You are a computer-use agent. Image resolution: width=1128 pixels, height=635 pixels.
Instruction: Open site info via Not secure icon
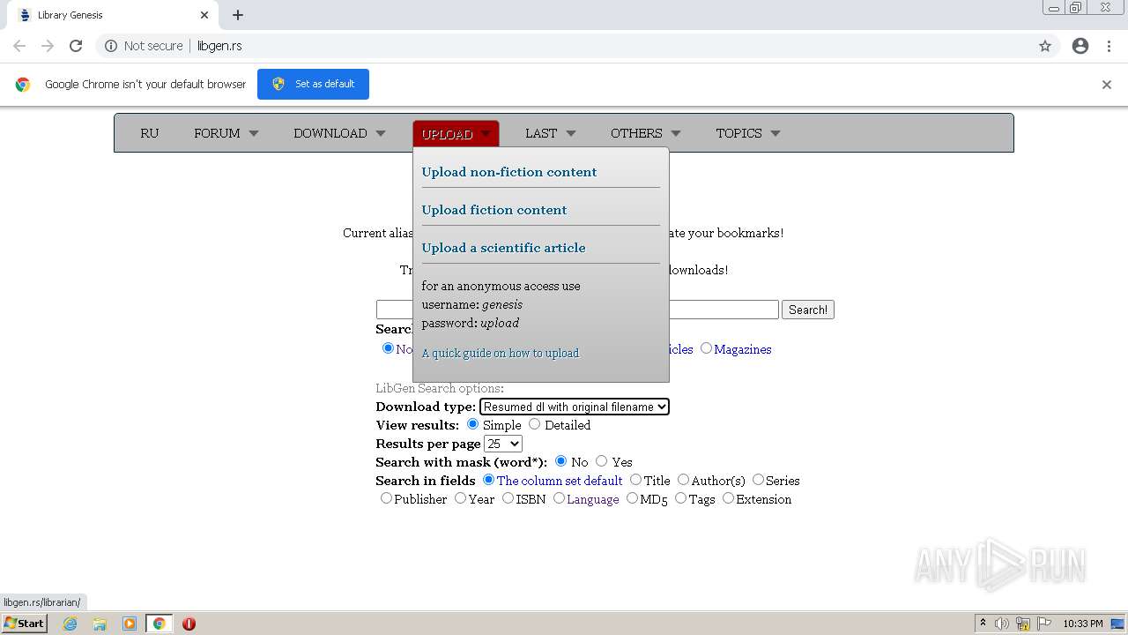(111, 46)
